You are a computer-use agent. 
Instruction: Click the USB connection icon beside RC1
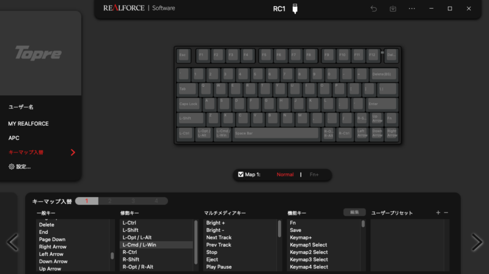click(295, 9)
